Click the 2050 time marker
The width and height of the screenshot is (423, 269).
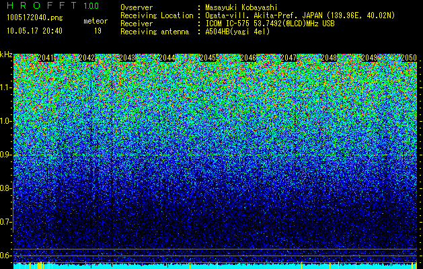pyautogui.click(x=409, y=58)
